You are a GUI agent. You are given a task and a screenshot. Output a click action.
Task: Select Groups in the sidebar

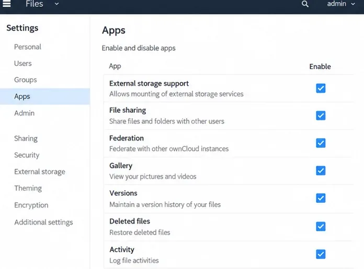pyautogui.click(x=26, y=80)
